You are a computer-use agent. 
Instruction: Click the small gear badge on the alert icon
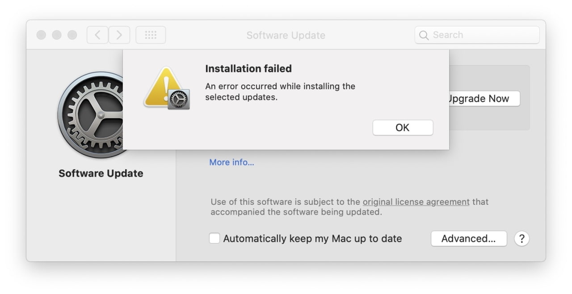coord(179,99)
